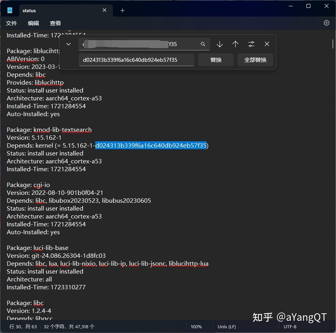Adjust zoom via the 100% control
The width and height of the screenshot is (336, 333).
196,327
